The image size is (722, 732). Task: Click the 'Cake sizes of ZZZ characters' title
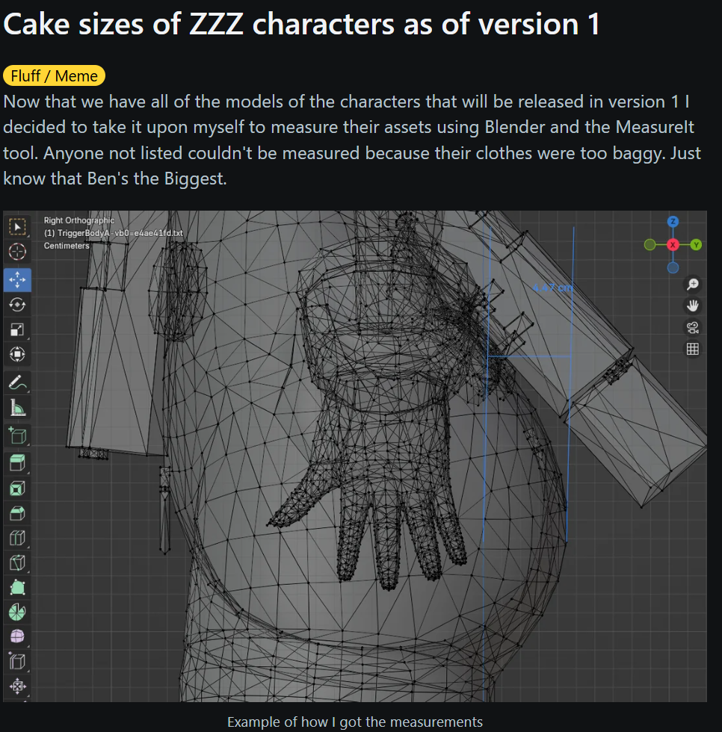coord(302,24)
